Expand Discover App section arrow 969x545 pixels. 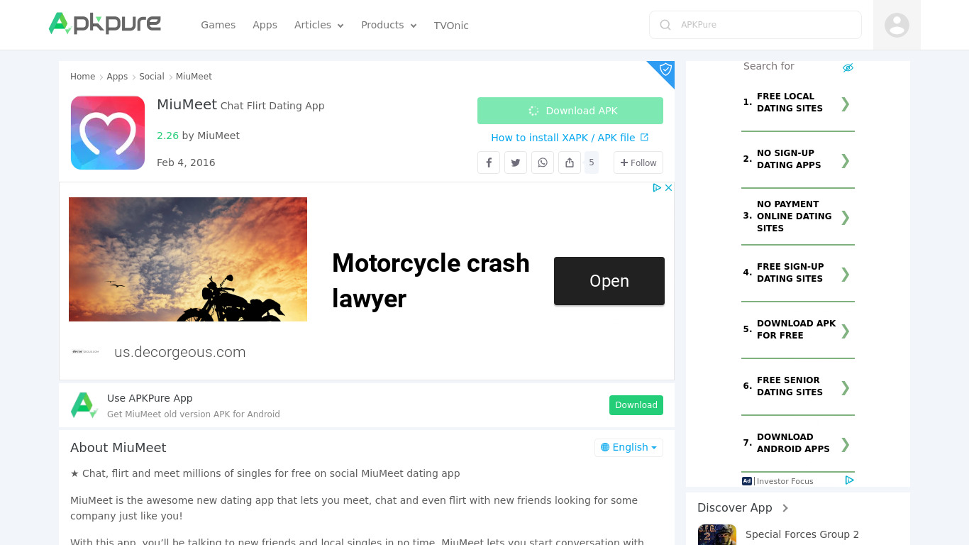pyautogui.click(x=785, y=508)
